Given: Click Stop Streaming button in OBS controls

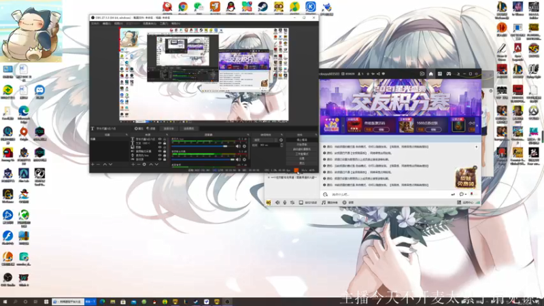Looking at the screenshot, I should (302, 140).
